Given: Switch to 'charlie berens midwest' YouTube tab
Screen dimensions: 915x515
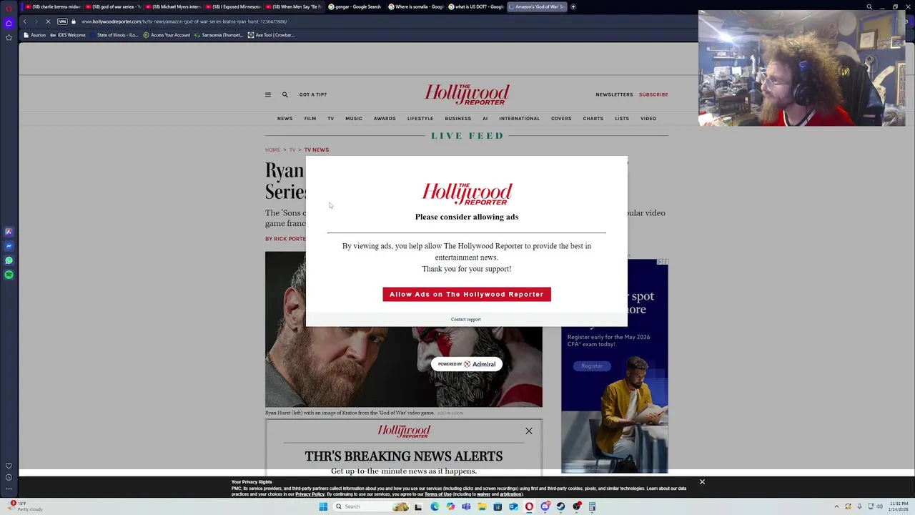Looking at the screenshot, I should 52,6.
